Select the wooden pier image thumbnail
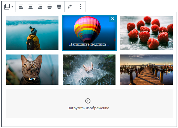Image resolution: width=178 pixels, height=128 pixels. click(x=146, y=70)
